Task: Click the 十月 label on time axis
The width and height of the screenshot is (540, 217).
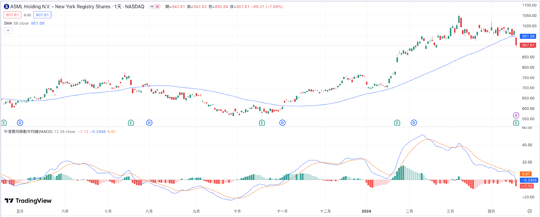Action: click(x=237, y=211)
